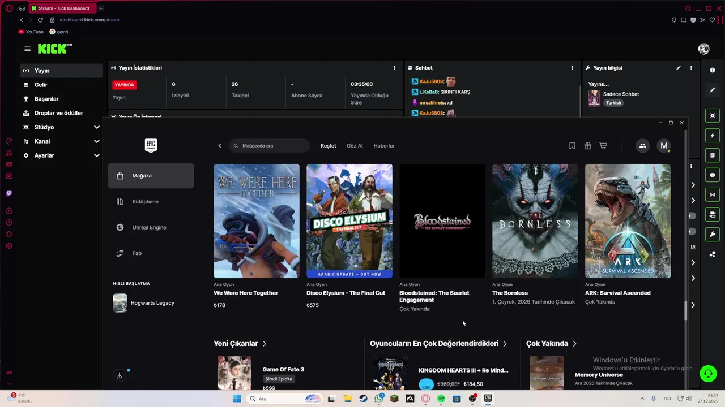The height and width of the screenshot is (407, 725).
Task: Click the green headset support button
Action: click(707, 374)
